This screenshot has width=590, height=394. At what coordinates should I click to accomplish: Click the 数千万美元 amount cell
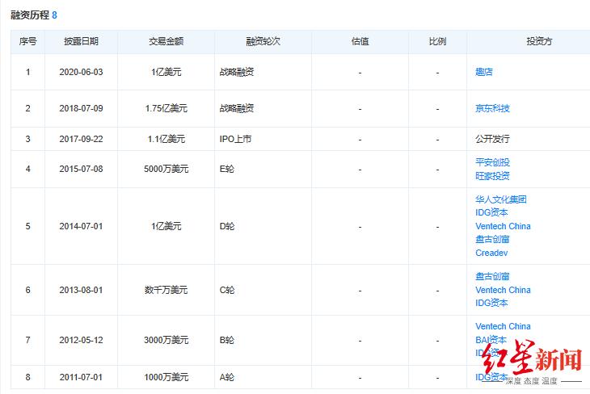(166, 290)
